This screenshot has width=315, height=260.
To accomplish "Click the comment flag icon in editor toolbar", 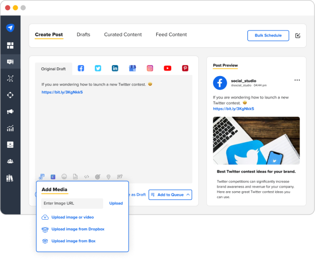I will (120, 177).
